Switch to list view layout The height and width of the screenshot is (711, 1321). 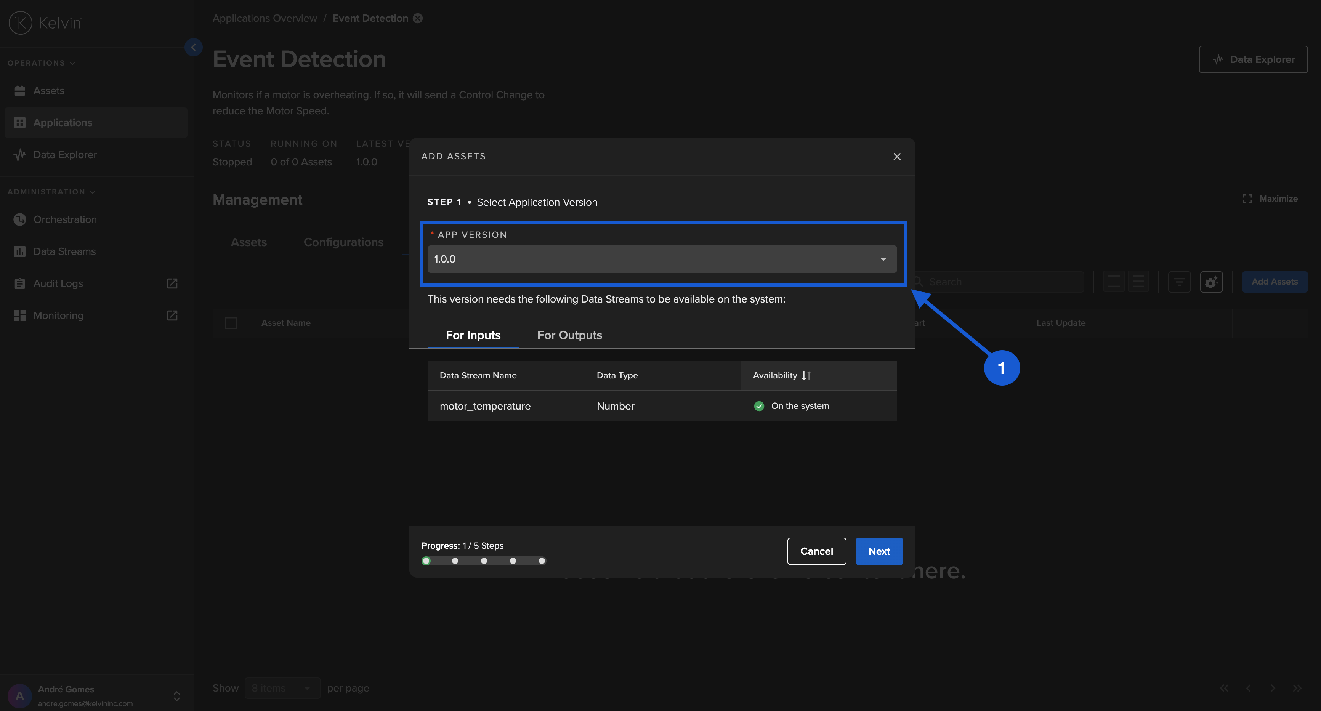click(x=1138, y=282)
